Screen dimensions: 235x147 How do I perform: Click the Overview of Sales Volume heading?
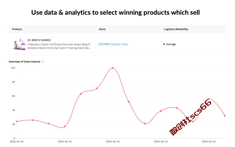pos(25,62)
